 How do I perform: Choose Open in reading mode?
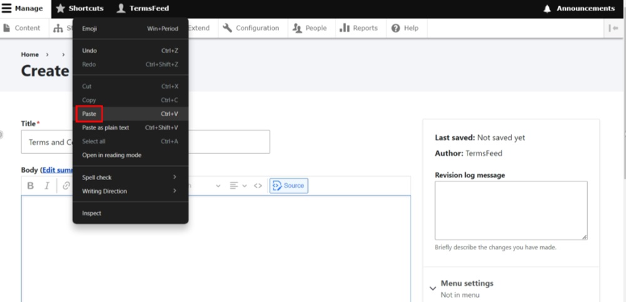tap(130, 155)
